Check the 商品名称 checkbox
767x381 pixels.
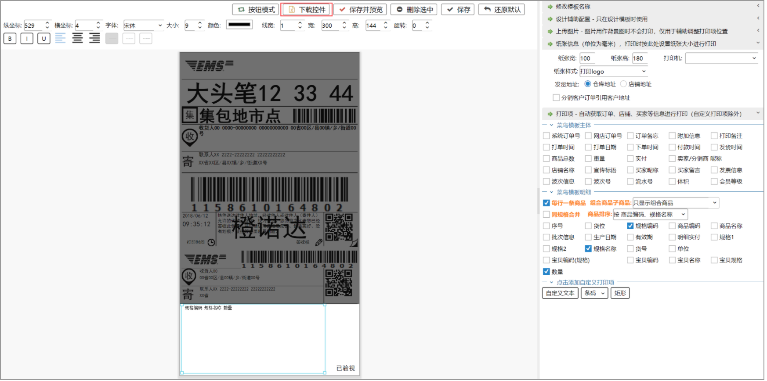coord(714,226)
